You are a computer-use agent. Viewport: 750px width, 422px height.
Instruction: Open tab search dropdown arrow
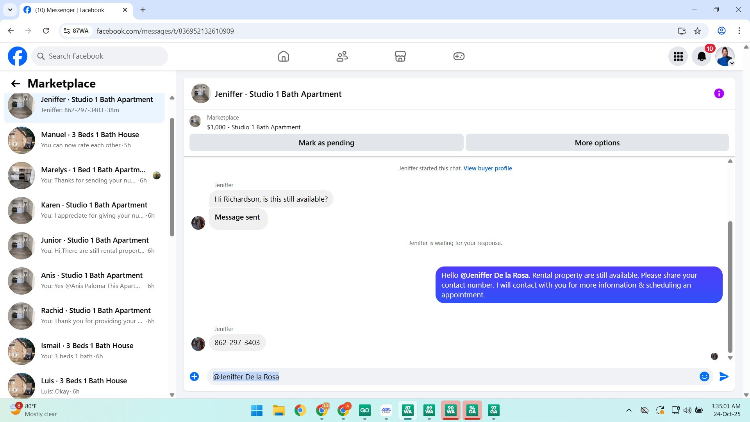click(10, 10)
